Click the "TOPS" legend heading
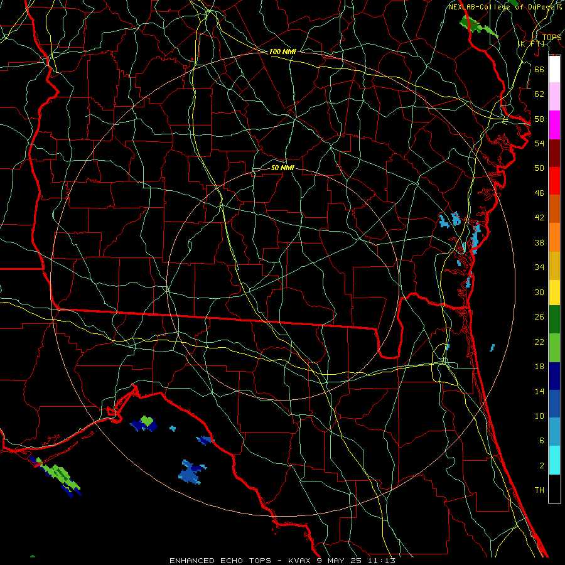Screen dimensions: 565x565 coord(552,37)
